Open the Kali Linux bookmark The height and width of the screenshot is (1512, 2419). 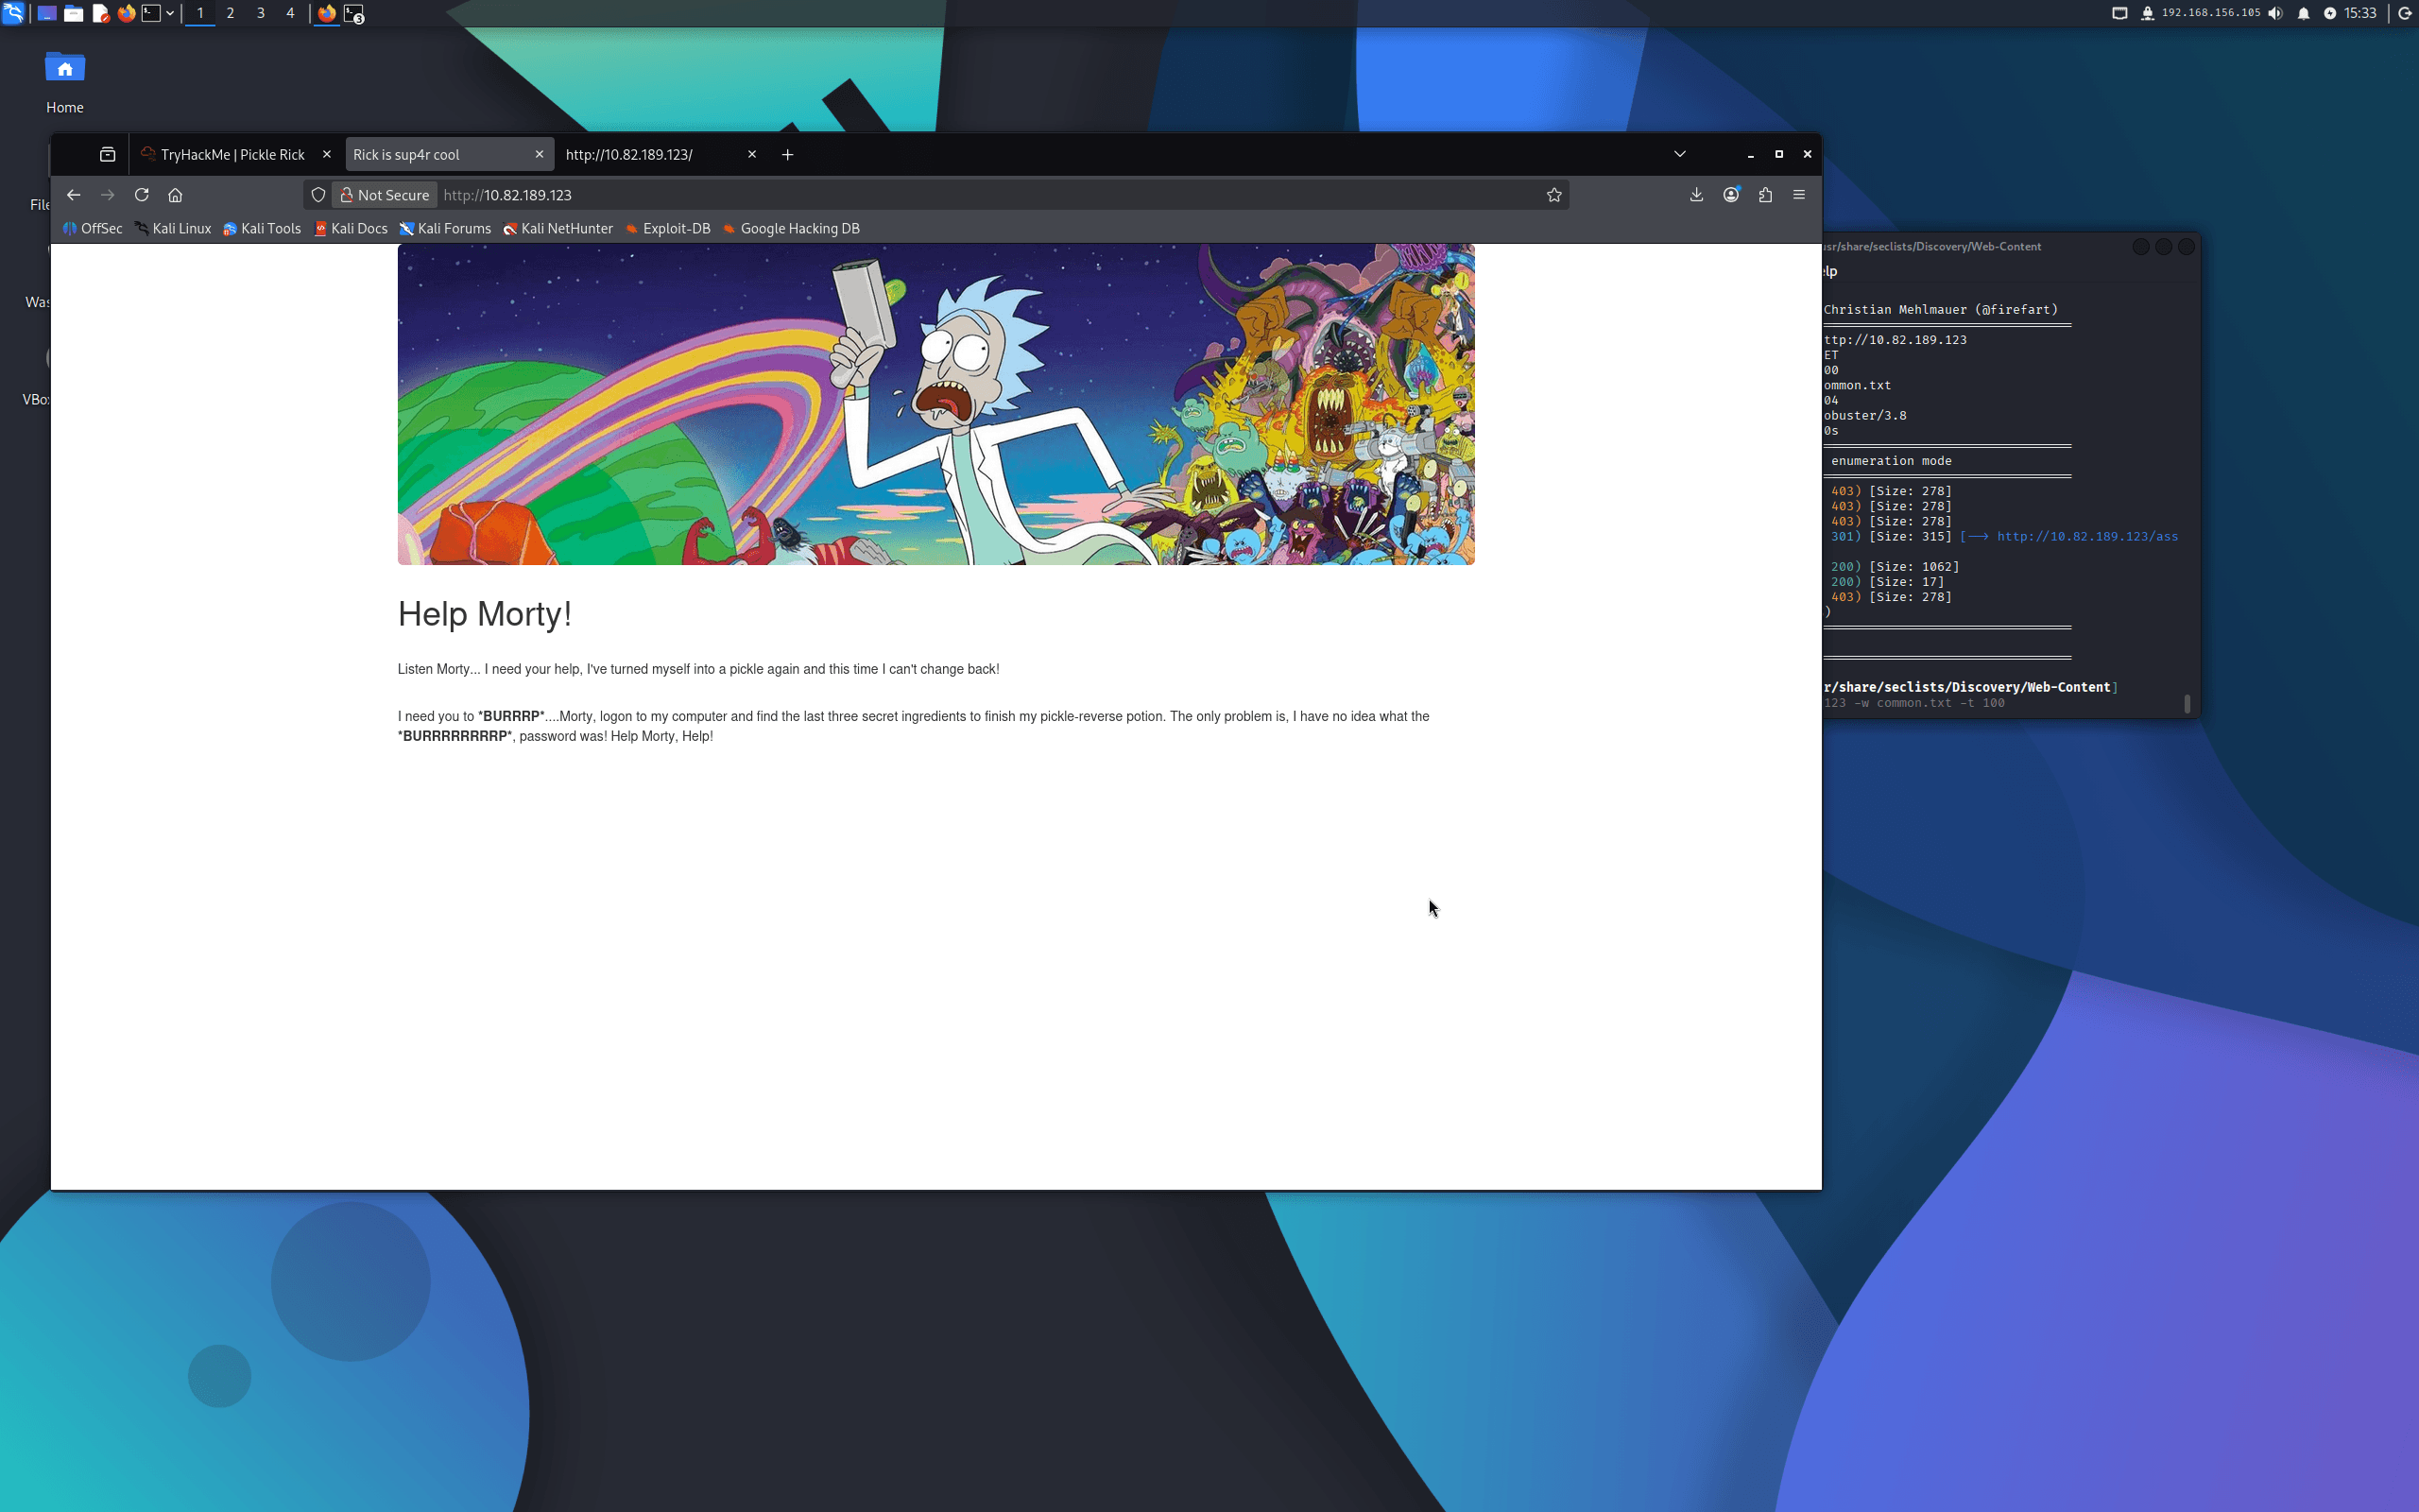[173, 228]
